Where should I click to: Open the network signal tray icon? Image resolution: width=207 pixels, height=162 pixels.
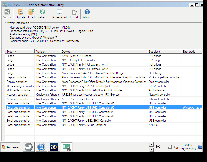tap(170, 147)
